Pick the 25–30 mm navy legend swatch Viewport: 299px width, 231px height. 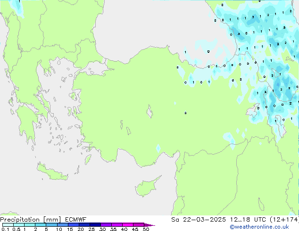coord(95,225)
